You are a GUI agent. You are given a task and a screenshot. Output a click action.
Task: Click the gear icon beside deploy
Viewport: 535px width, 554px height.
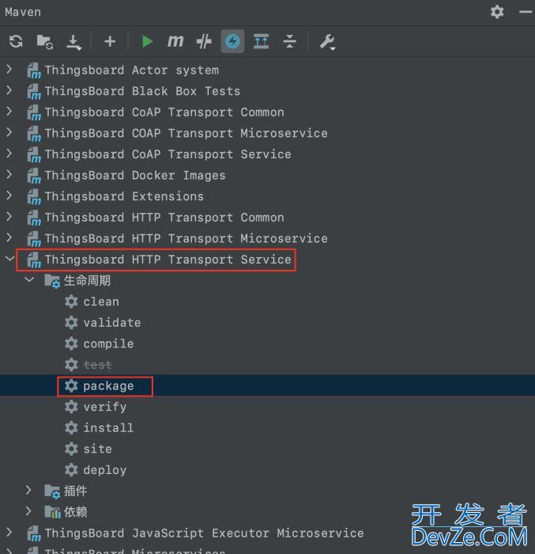[x=71, y=470]
